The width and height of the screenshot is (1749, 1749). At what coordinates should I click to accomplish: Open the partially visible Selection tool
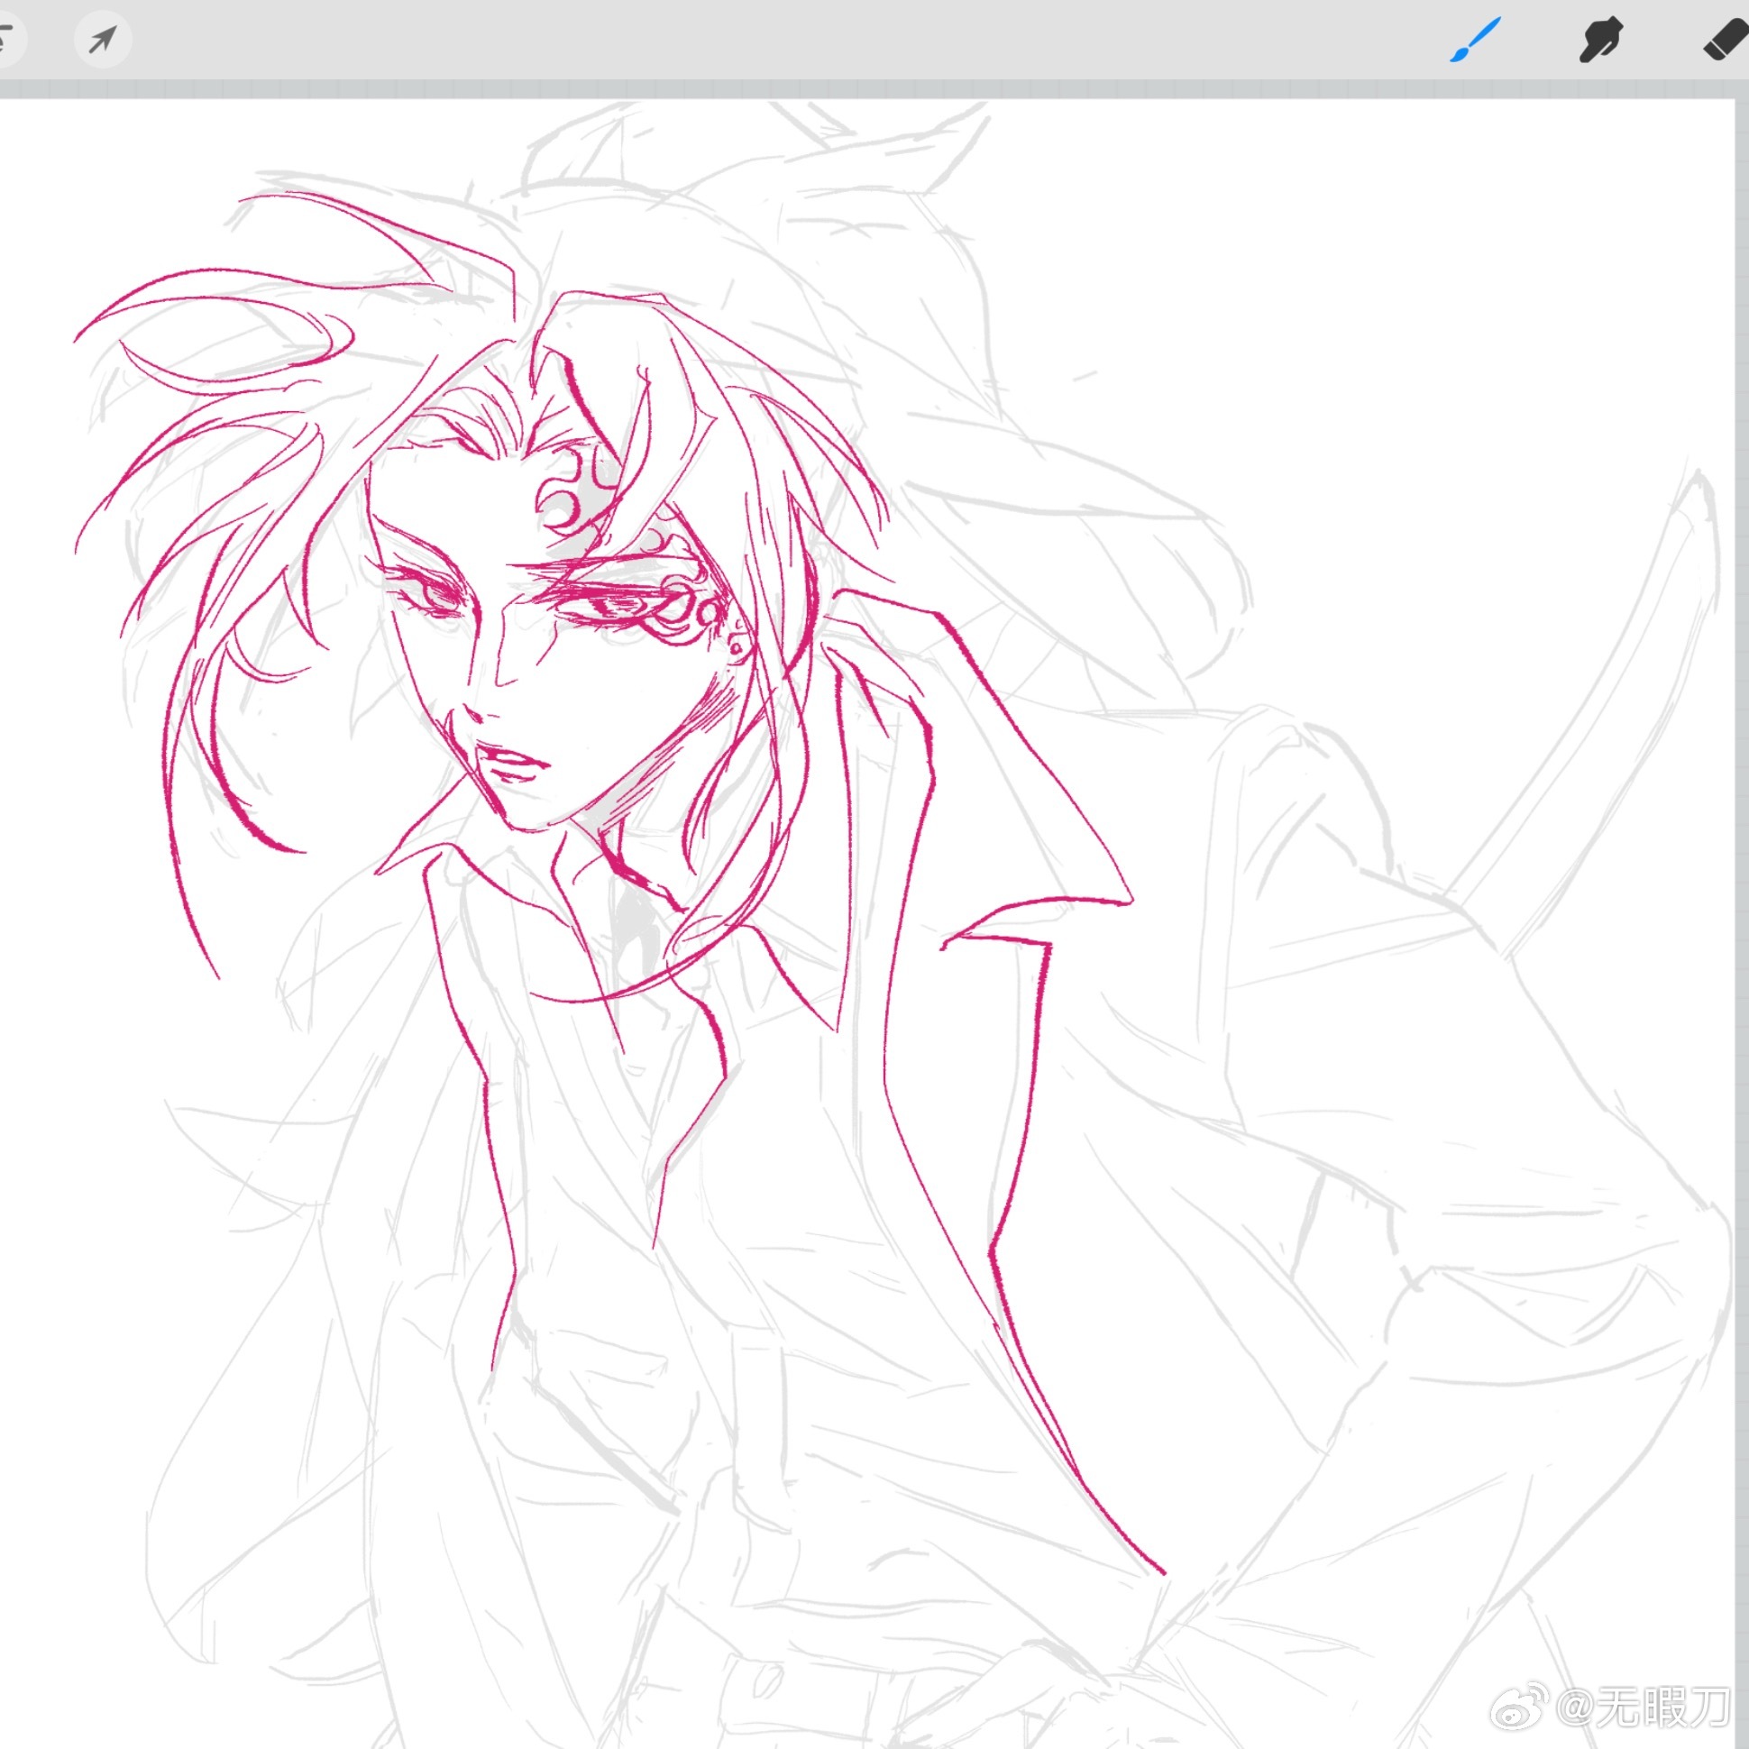coord(7,39)
